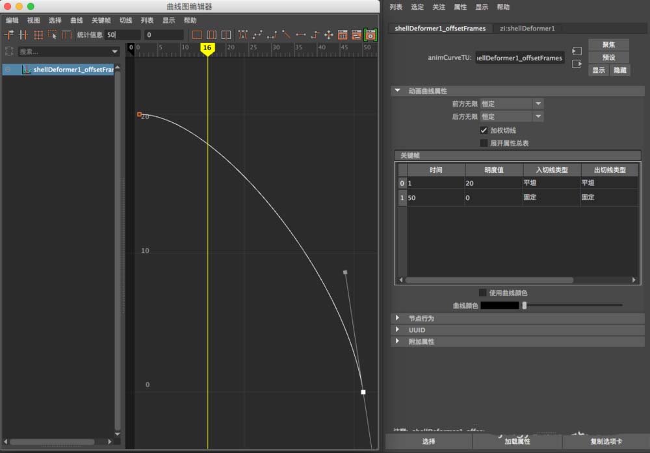The height and width of the screenshot is (453, 650).
Task: Click the frame 16 current time marker
Action: [207, 49]
